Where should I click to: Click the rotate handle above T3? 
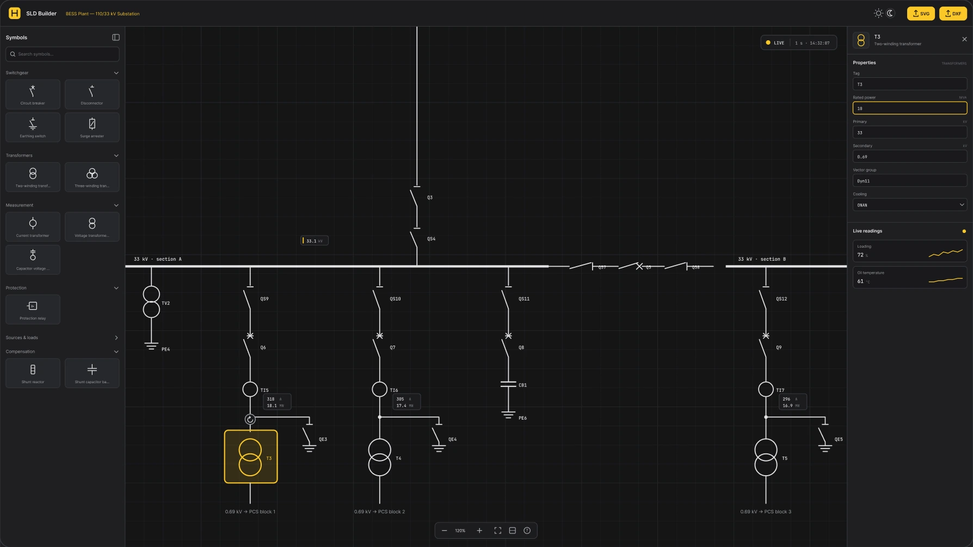point(250,419)
